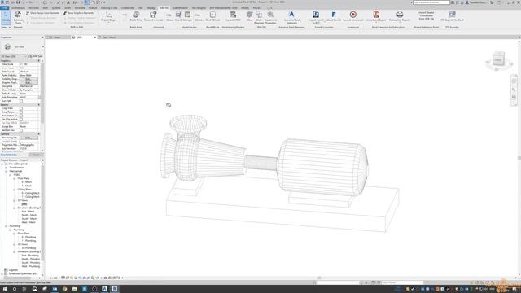
Task: Click the search keyword input field
Action: pyautogui.click(x=431, y=2)
